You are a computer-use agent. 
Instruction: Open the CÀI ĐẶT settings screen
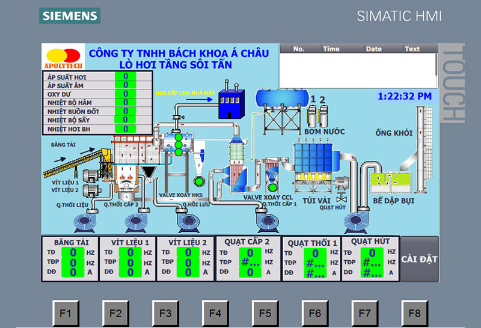419,260
